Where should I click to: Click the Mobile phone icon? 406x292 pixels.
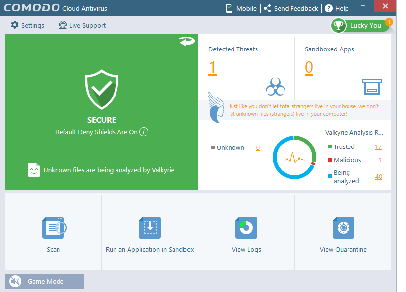[x=229, y=8]
